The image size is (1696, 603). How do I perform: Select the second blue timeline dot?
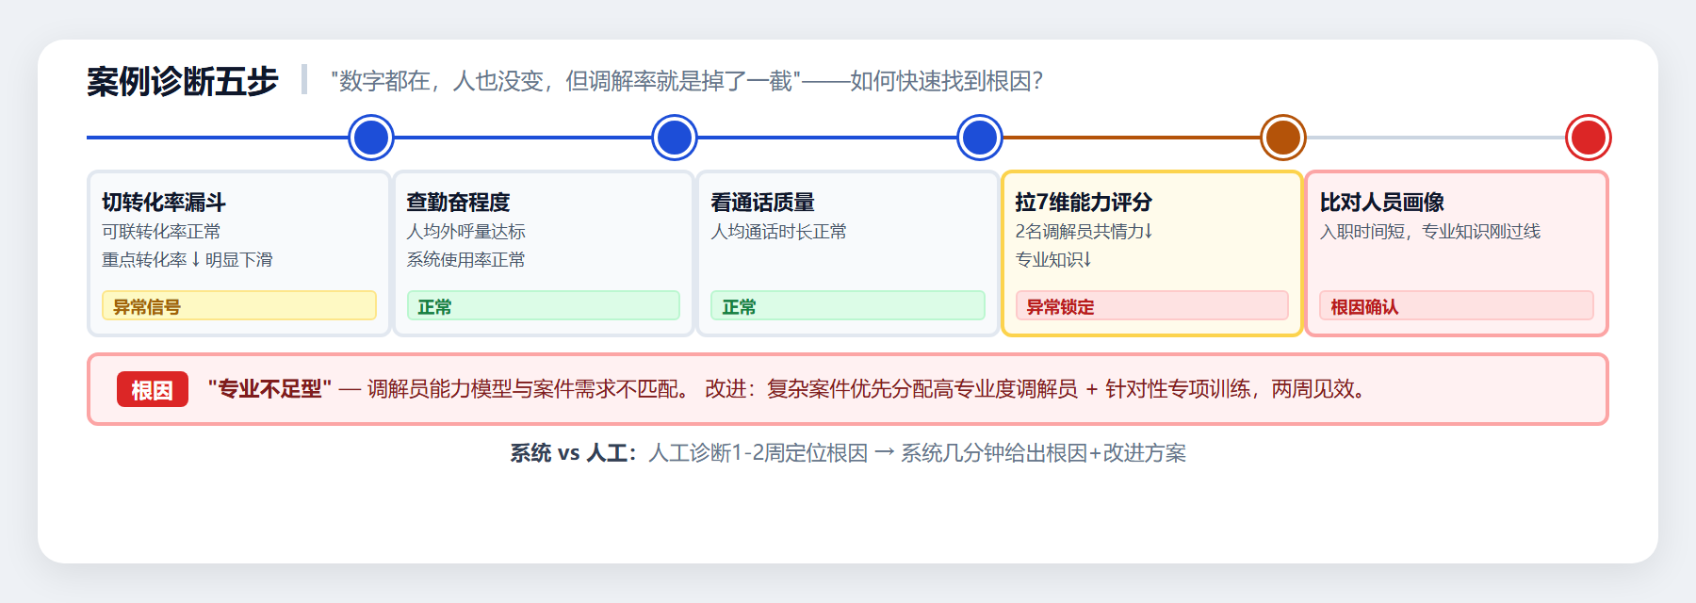[675, 138]
